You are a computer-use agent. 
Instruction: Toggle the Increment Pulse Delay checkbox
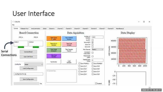92,53
